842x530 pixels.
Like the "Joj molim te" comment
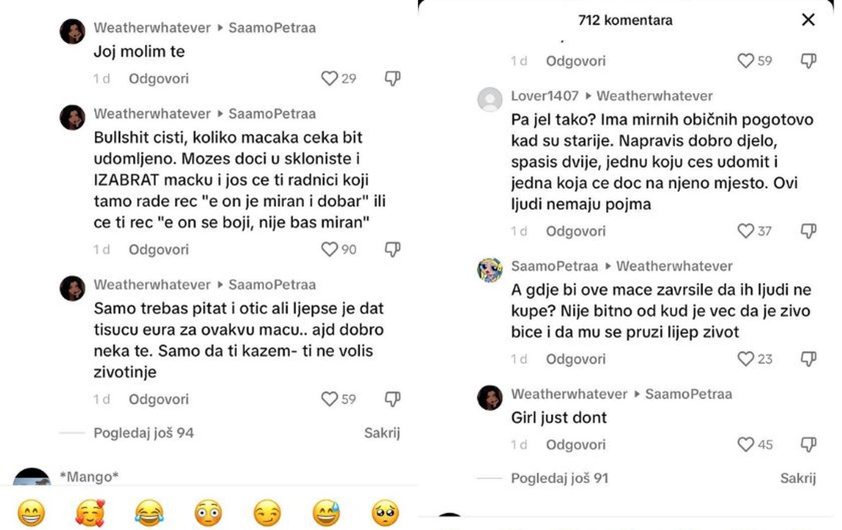point(329,78)
